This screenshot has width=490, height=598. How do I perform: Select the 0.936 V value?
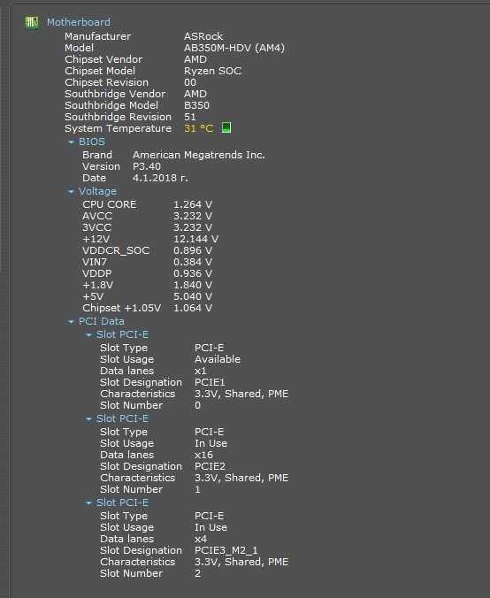click(193, 273)
